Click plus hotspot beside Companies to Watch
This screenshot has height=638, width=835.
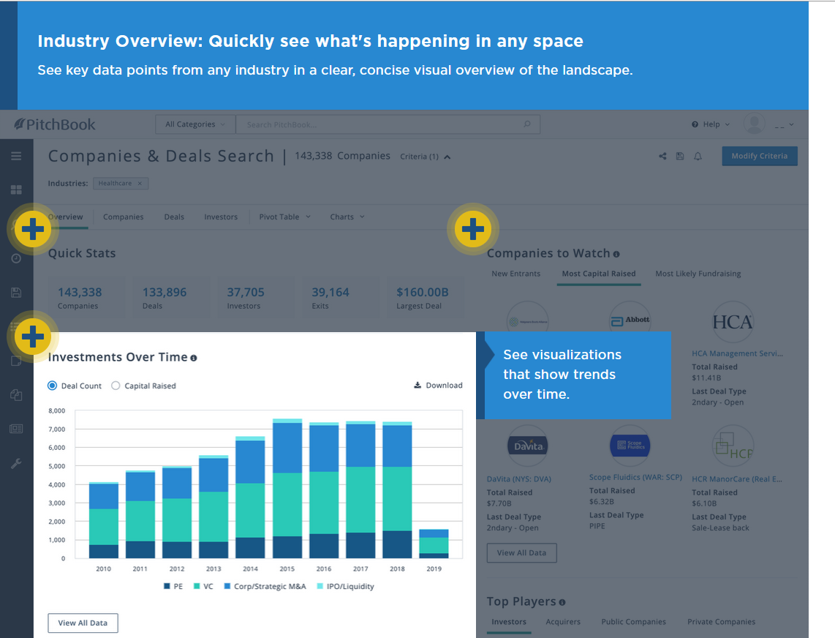[x=473, y=229]
